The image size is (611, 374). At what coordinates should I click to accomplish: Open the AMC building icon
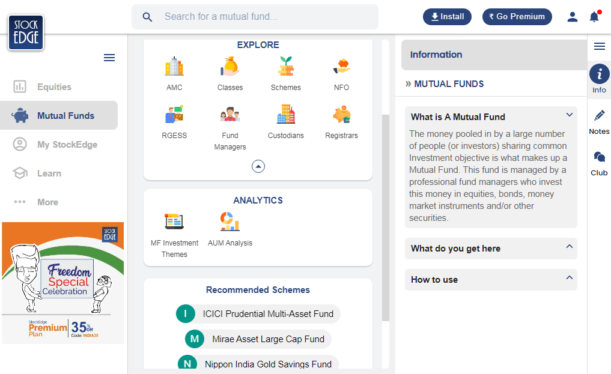(x=174, y=66)
